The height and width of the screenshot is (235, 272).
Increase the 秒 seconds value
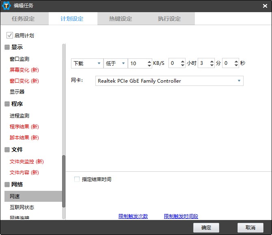click(x=236, y=61)
